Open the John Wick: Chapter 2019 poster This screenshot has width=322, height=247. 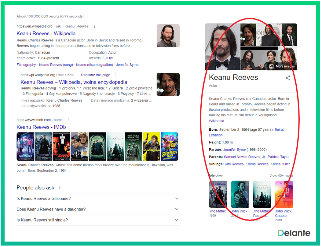(284, 194)
